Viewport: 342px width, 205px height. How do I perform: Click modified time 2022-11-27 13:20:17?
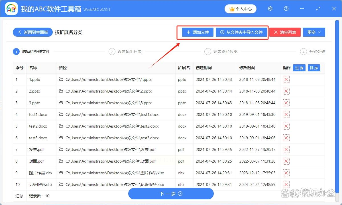pyautogui.click(x=257, y=149)
